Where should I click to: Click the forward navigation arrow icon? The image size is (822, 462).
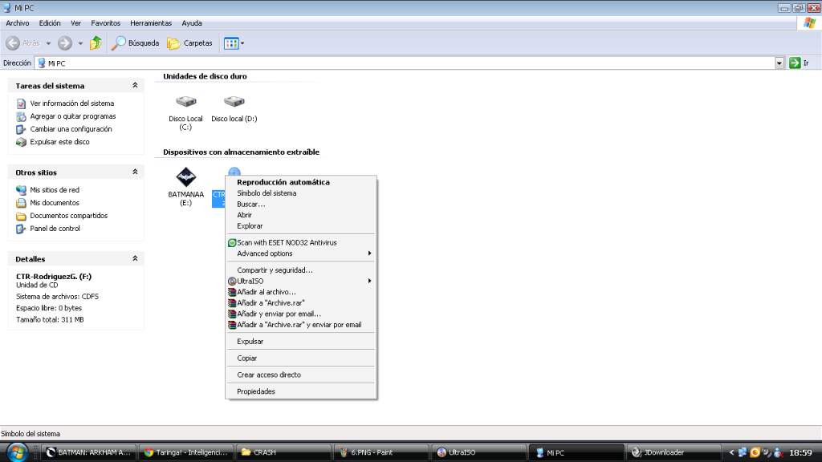(64, 43)
